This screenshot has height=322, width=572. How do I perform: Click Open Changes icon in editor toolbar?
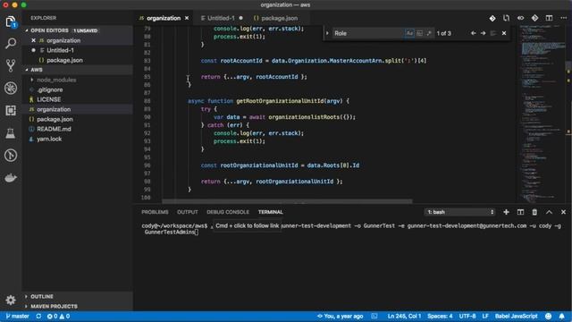pos(506,18)
